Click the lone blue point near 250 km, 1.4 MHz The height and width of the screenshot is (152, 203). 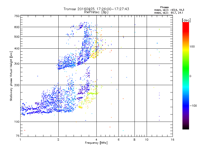pyautogui.click(x=38, y=76)
